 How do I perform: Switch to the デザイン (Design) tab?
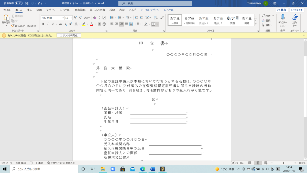tap(50, 10)
